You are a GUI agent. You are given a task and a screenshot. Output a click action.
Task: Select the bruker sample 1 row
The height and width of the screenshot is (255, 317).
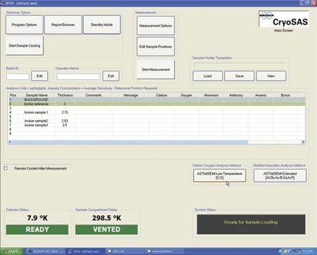coord(156,112)
